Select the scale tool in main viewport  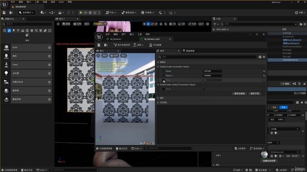[x=156, y=24]
